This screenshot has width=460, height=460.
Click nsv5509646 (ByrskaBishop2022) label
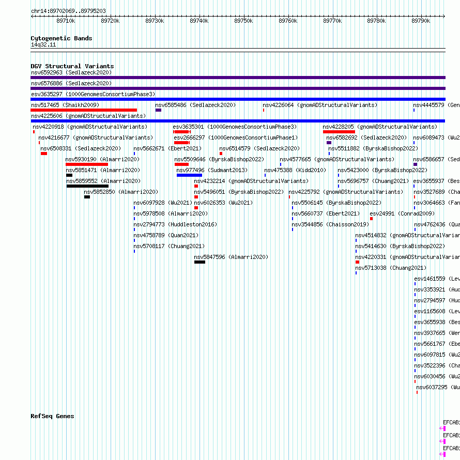point(219,159)
